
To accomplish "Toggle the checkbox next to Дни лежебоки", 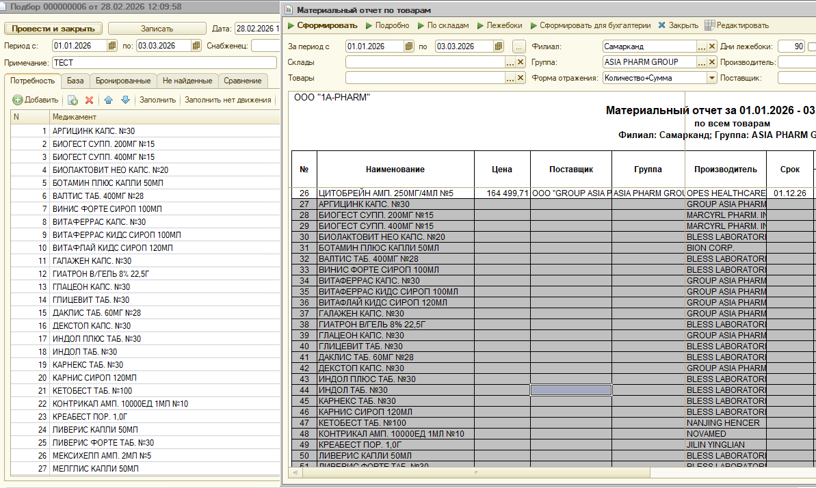I will pos(813,46).
